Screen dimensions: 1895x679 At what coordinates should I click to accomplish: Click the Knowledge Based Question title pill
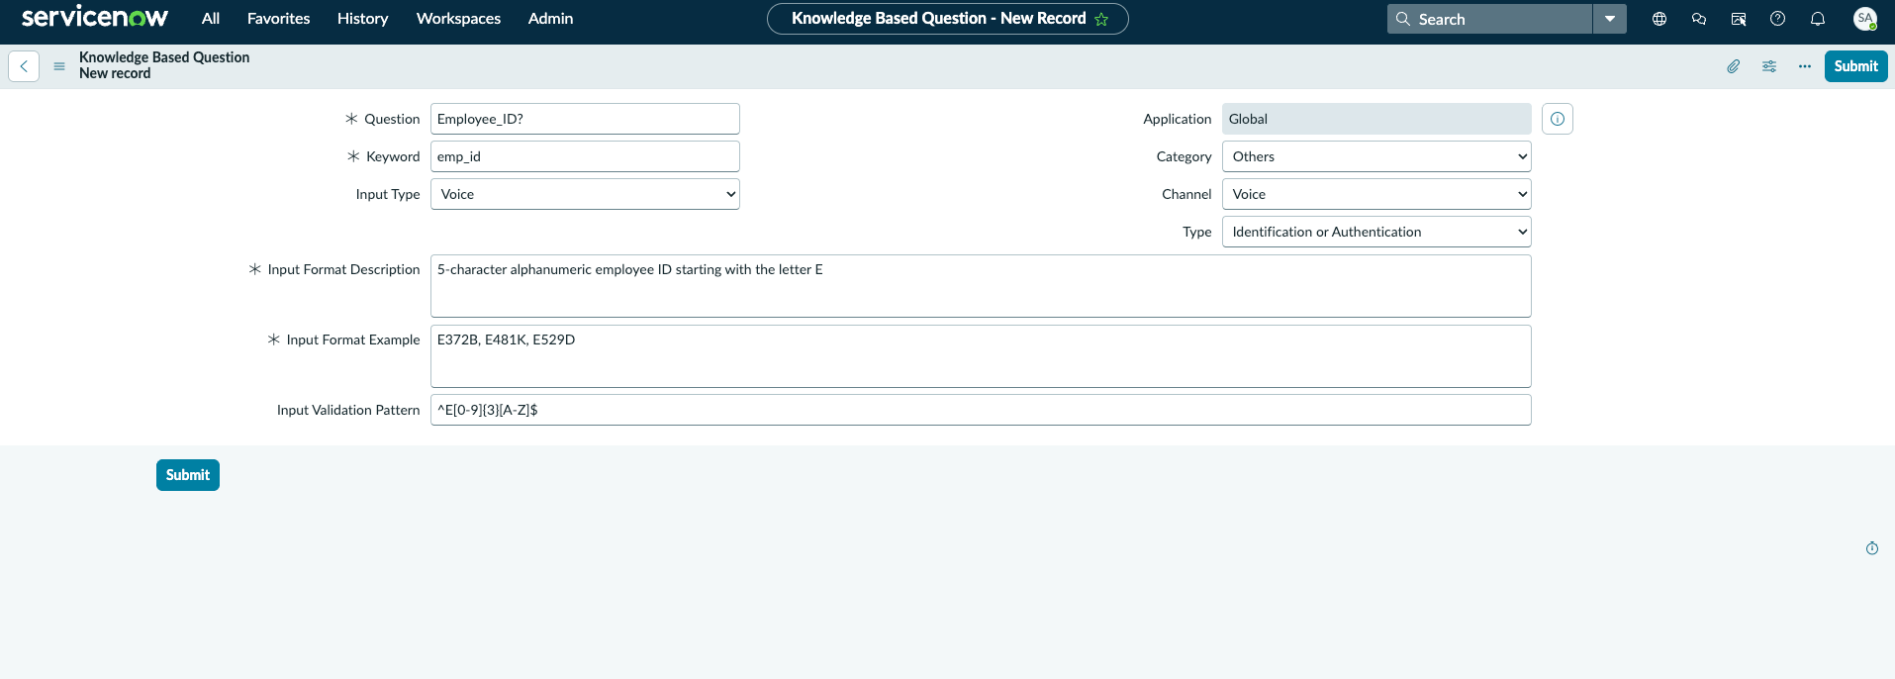(x=948, y=19)
